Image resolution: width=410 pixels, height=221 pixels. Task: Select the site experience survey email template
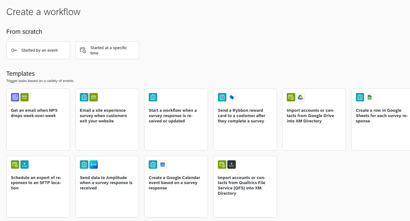107,120
